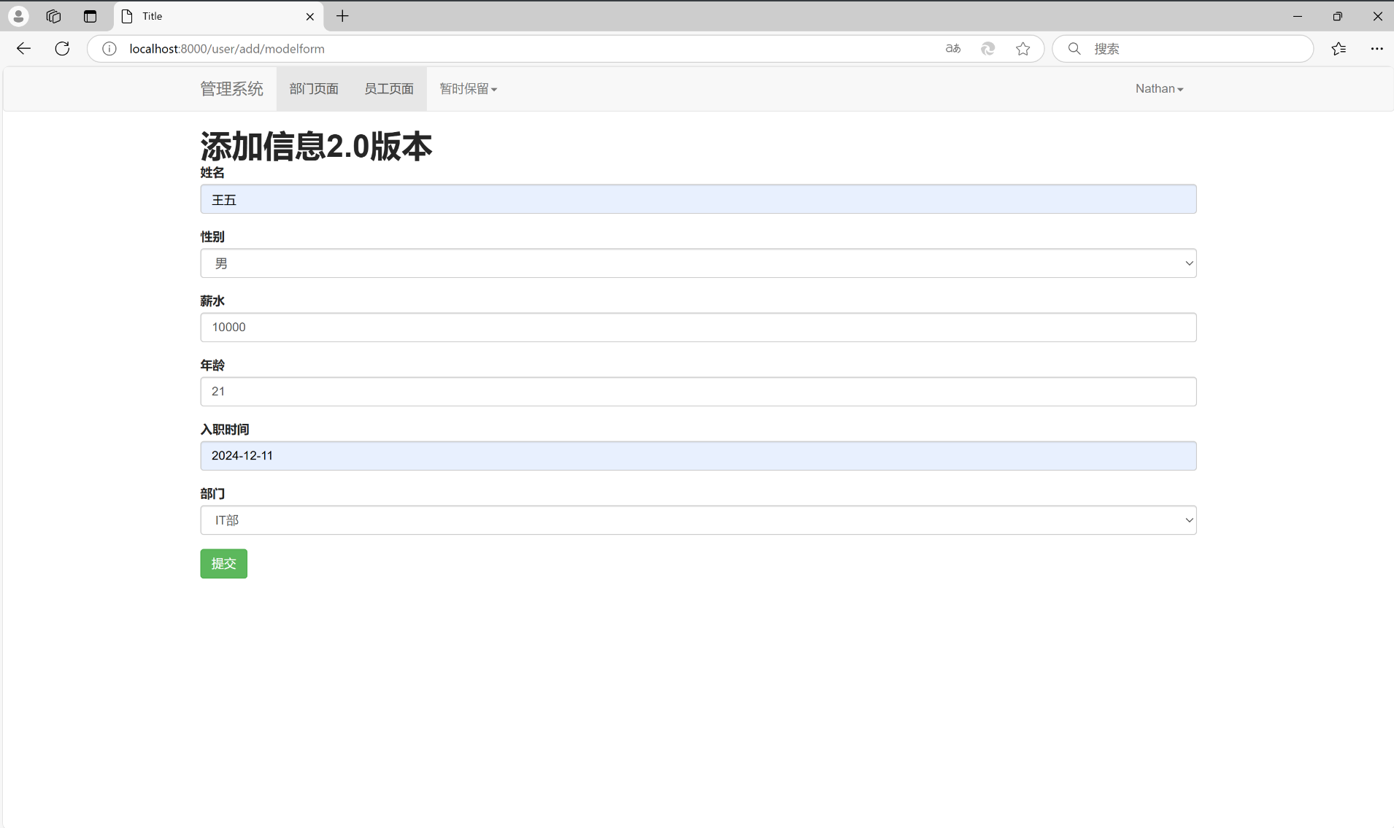The height and width of the screenshot is (828, 1394).
Task: Open site information icon in address bar
Action: pyautogui.click(x=109, y=49)
